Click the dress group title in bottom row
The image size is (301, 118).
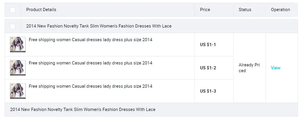tap(83, 110)
